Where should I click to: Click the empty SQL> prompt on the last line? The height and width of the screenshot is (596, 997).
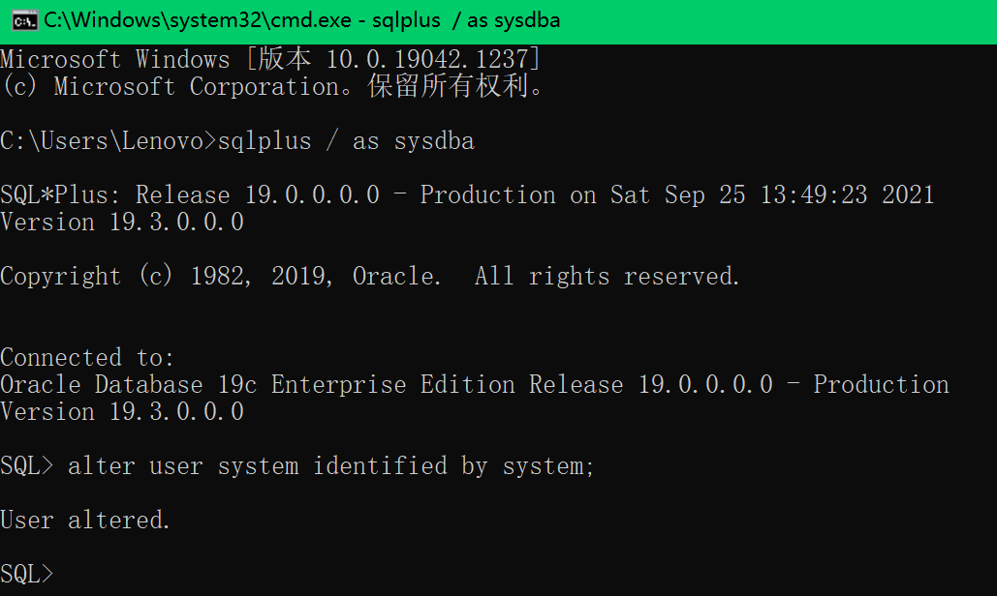pyautogui.click(x=26, y=575)
